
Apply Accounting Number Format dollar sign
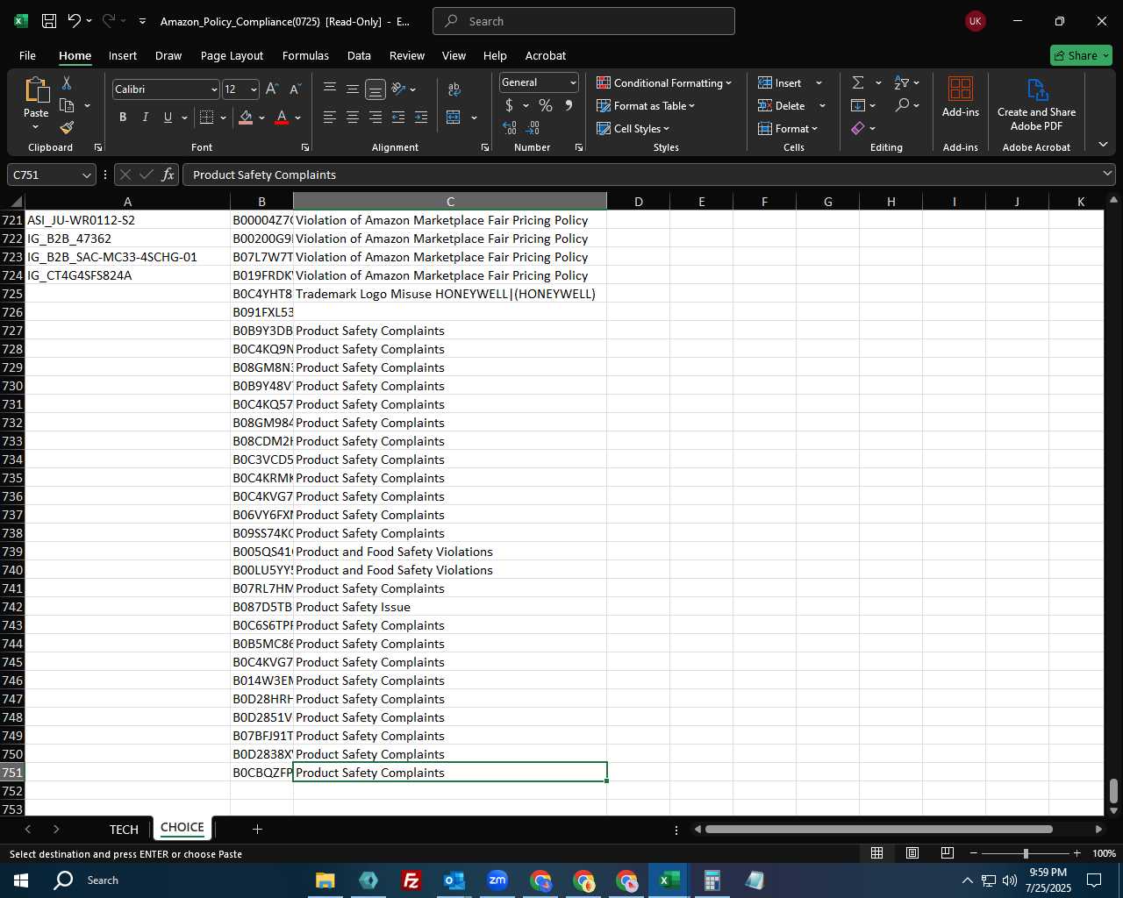(x=509, y=105)
